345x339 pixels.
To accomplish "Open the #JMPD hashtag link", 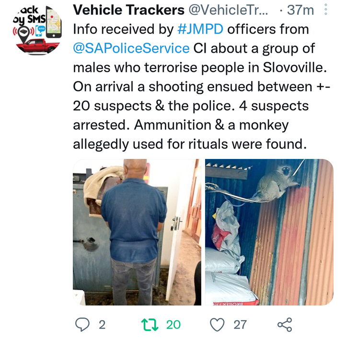I will pyautogui.click(x=200, y=29).
